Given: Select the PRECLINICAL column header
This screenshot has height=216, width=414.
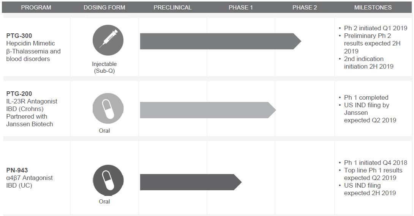Looking at the screenshot, I should pyautogui.click(x=172, y=8).
